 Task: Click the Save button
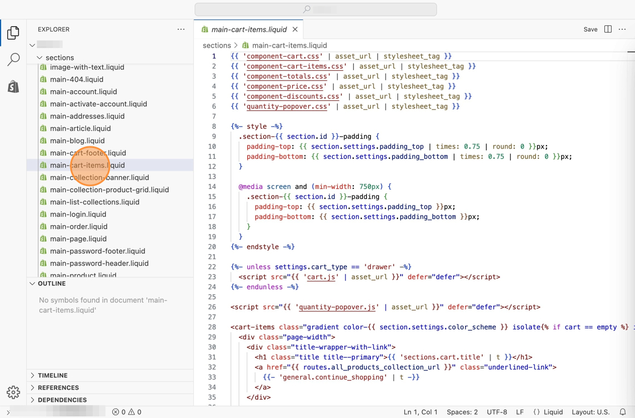(590, 29)
